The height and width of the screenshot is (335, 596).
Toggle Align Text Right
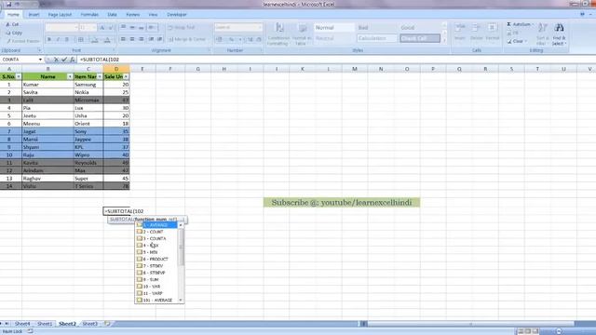(x=141, y=39)
